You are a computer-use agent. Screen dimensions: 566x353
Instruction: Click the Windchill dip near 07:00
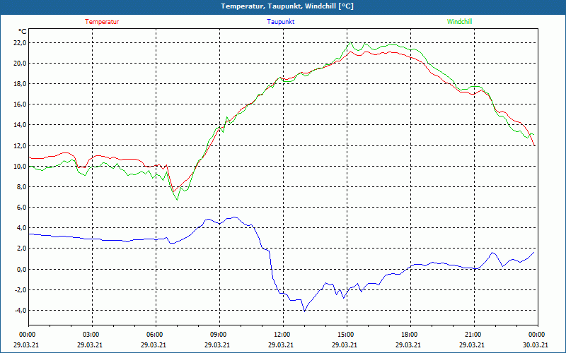[177, 199]
